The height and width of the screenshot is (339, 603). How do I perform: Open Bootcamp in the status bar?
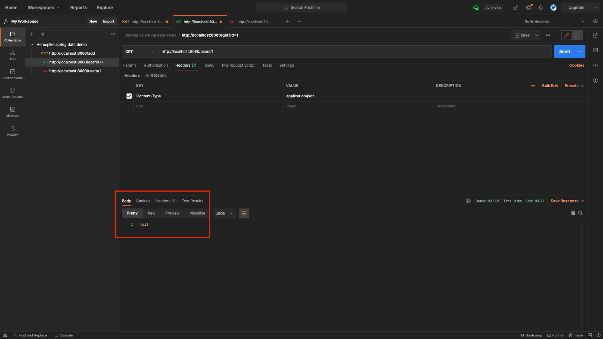[531, 335]
